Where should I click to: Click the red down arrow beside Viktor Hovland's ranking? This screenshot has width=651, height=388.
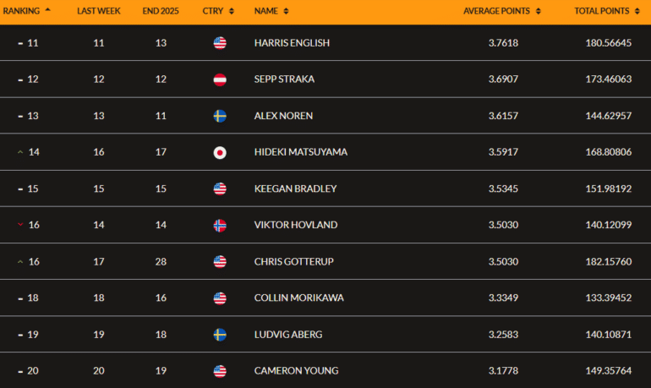(x=20, y=225)
